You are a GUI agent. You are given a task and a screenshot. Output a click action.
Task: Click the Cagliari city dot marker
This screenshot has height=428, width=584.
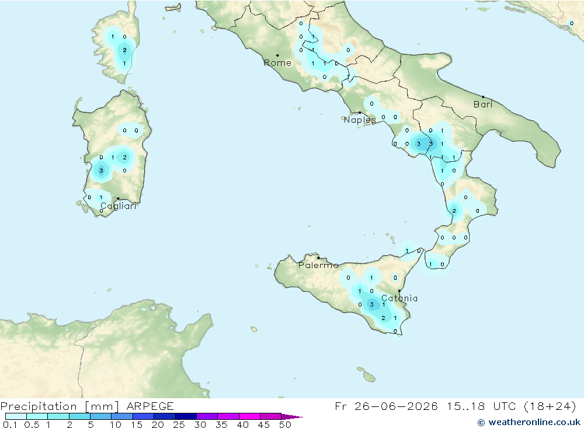click(118, 199)
